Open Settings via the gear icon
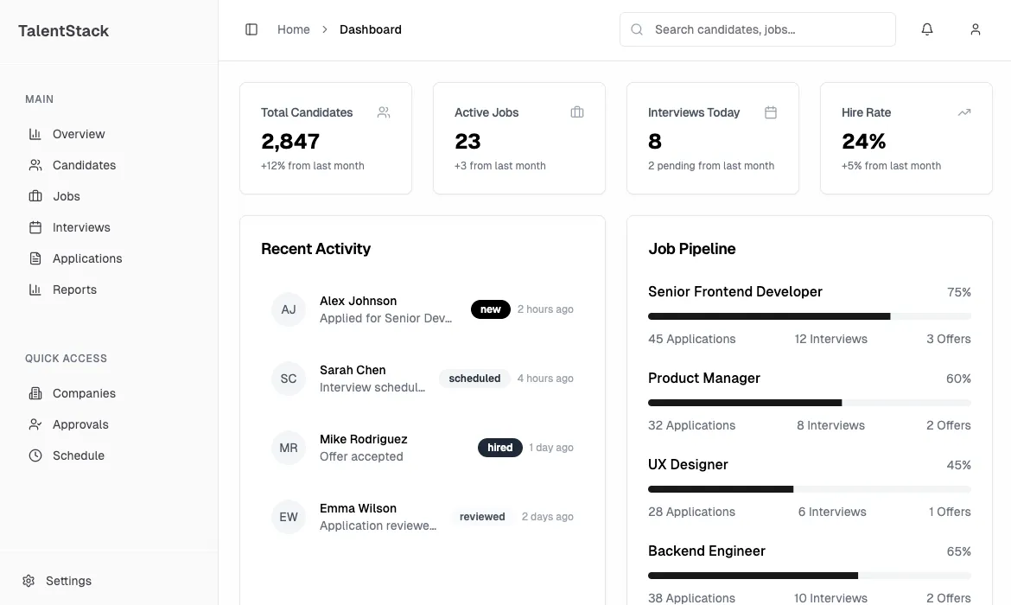This screenshot has width=1011, height=605. (x=29, y=580)
